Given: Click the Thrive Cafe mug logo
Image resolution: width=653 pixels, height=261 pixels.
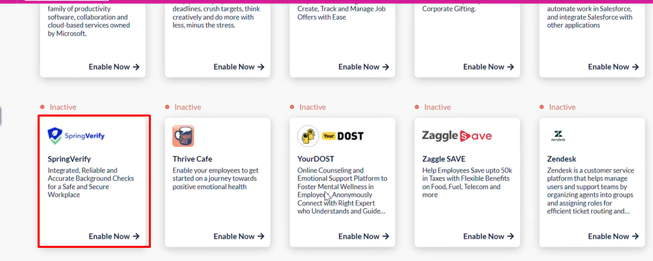Looking at the screenshot, I should 183,136.
